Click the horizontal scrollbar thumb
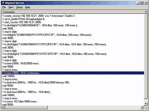This screenshot has height=111, width=149. click(26, 107)
